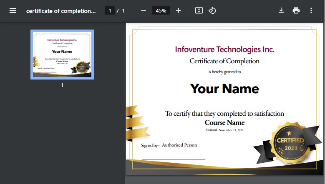Click the 'Your Name' text on certificate
Screen dimensions: 325x184
[x=224, y=89]
